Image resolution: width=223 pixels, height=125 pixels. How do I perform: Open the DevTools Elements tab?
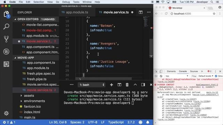tap(171, 72)
